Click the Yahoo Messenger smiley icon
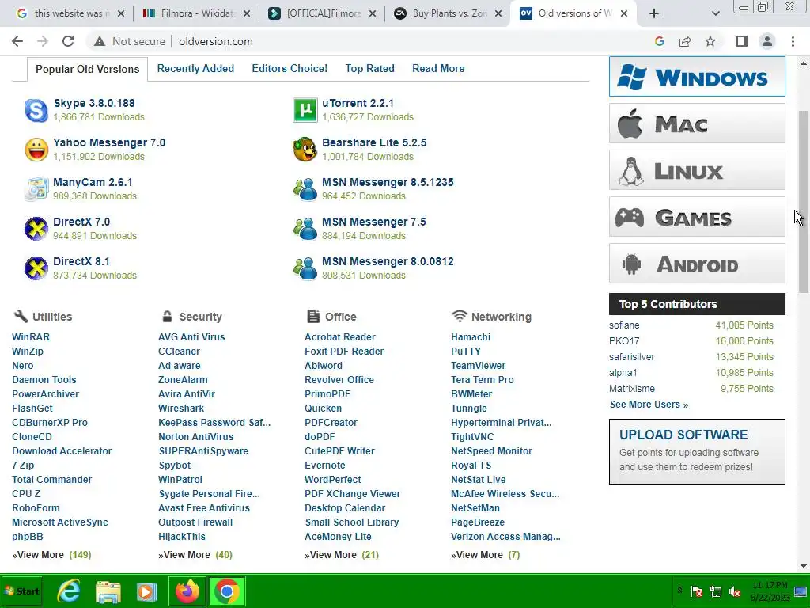Image resolution: width=810 pixels, height=608 pixels. point(36,150)
